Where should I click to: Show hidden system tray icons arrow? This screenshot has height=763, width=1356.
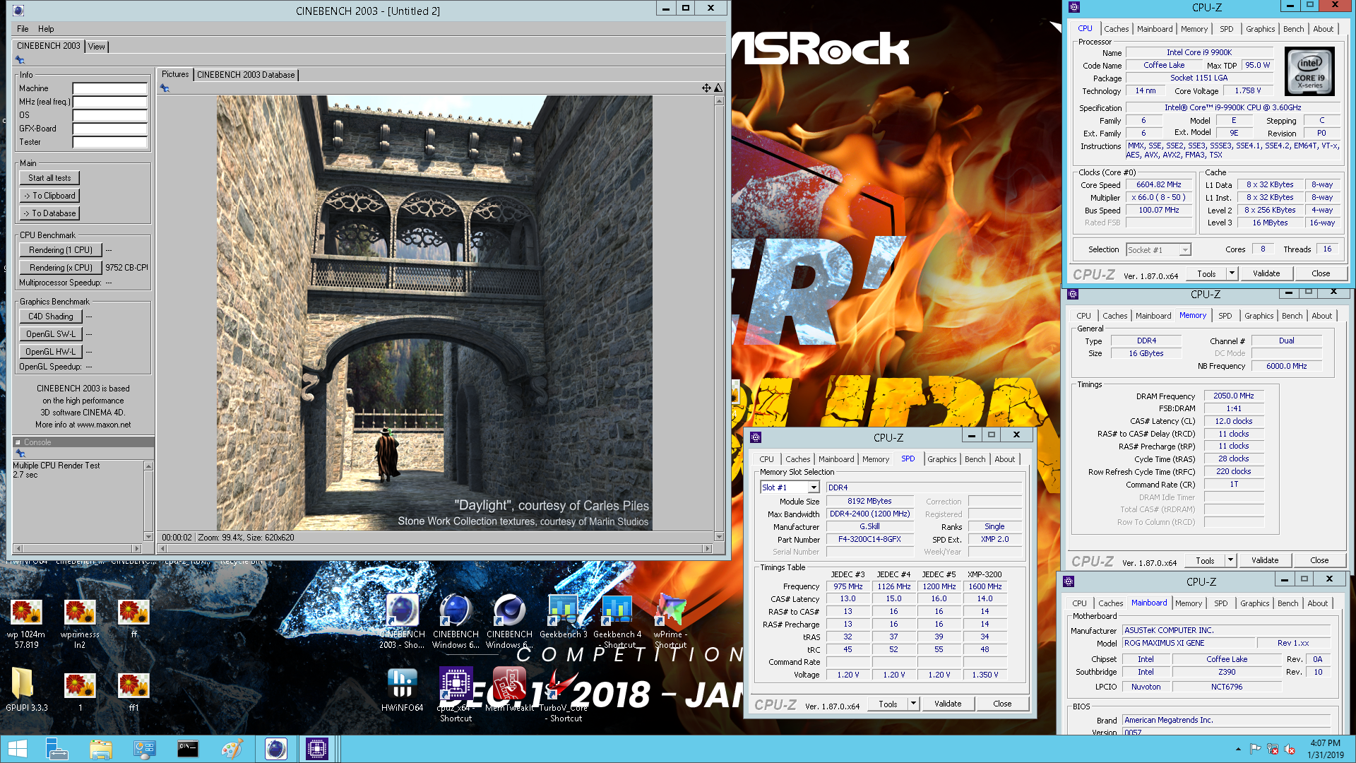point(1237,749)
